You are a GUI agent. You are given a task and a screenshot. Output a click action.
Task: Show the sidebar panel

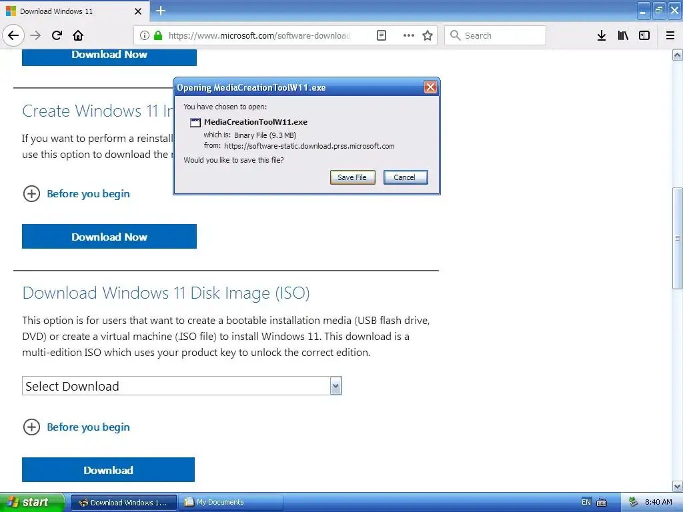[644, 35]
